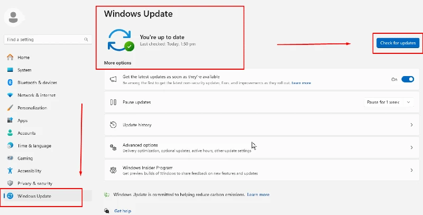Follow Learn more link under latest updates
This screenshot has height=215, width=423.
(301, 83)
